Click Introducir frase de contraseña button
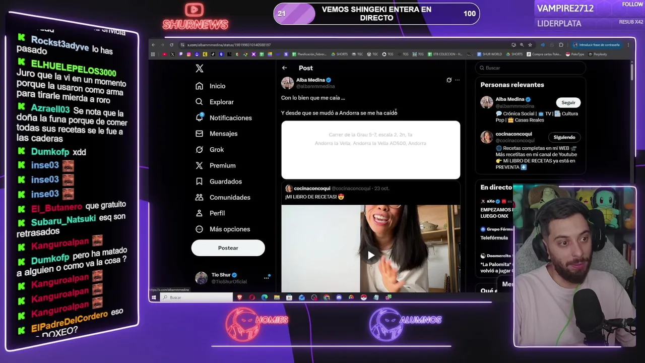 (596, 45)
